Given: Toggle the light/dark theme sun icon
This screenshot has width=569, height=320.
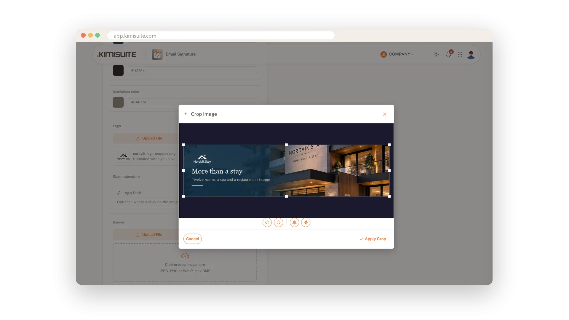Looking at the screenshot, I should pos(436,55).
